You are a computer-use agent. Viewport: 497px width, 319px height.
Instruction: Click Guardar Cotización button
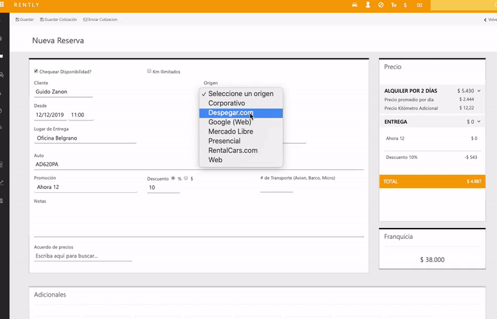(59, 20)
